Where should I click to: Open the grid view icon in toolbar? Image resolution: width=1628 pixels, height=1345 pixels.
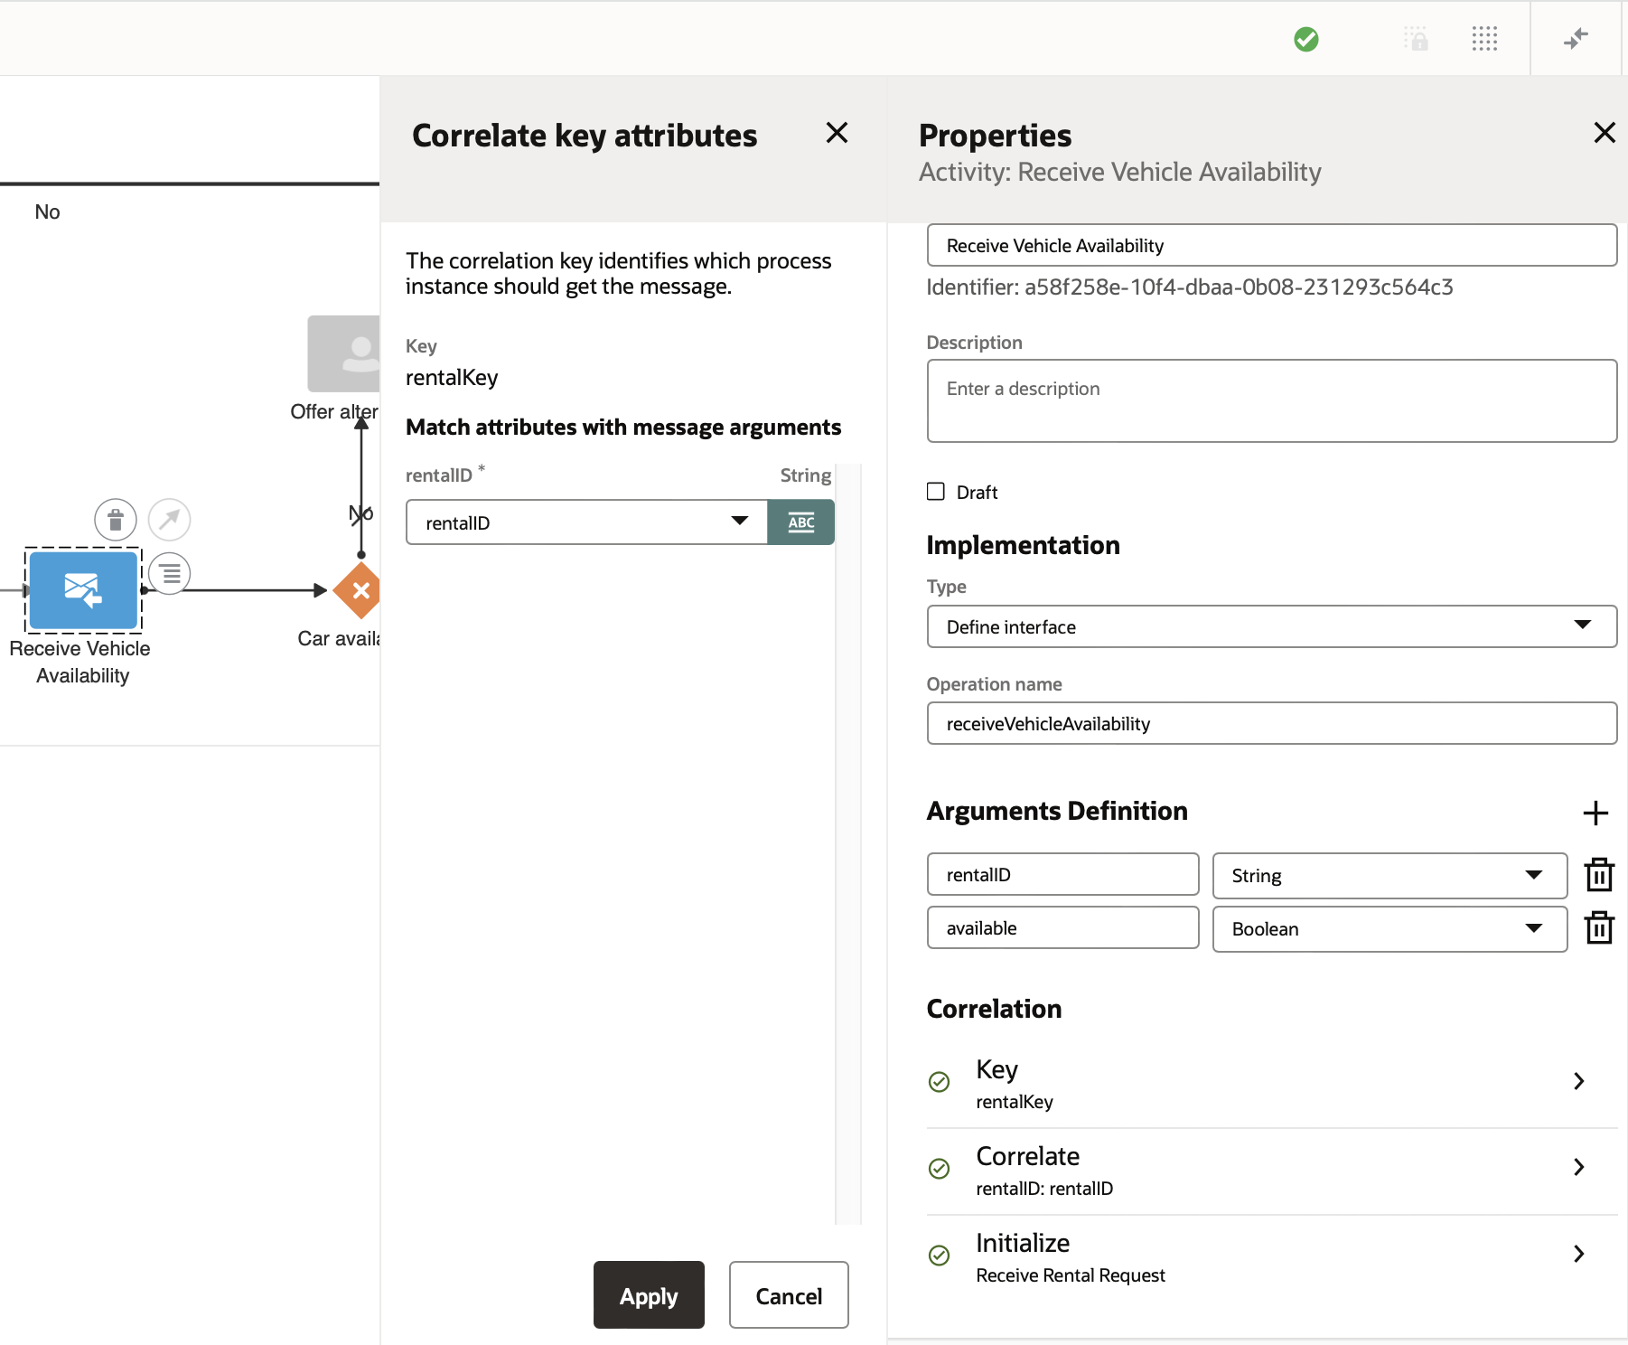tap(1484, 38)
